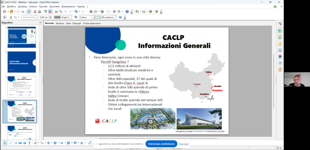Screen dimensions: 310x150
Task: Select the Callouts speech bubble tool
Action: tap(75, 143)
